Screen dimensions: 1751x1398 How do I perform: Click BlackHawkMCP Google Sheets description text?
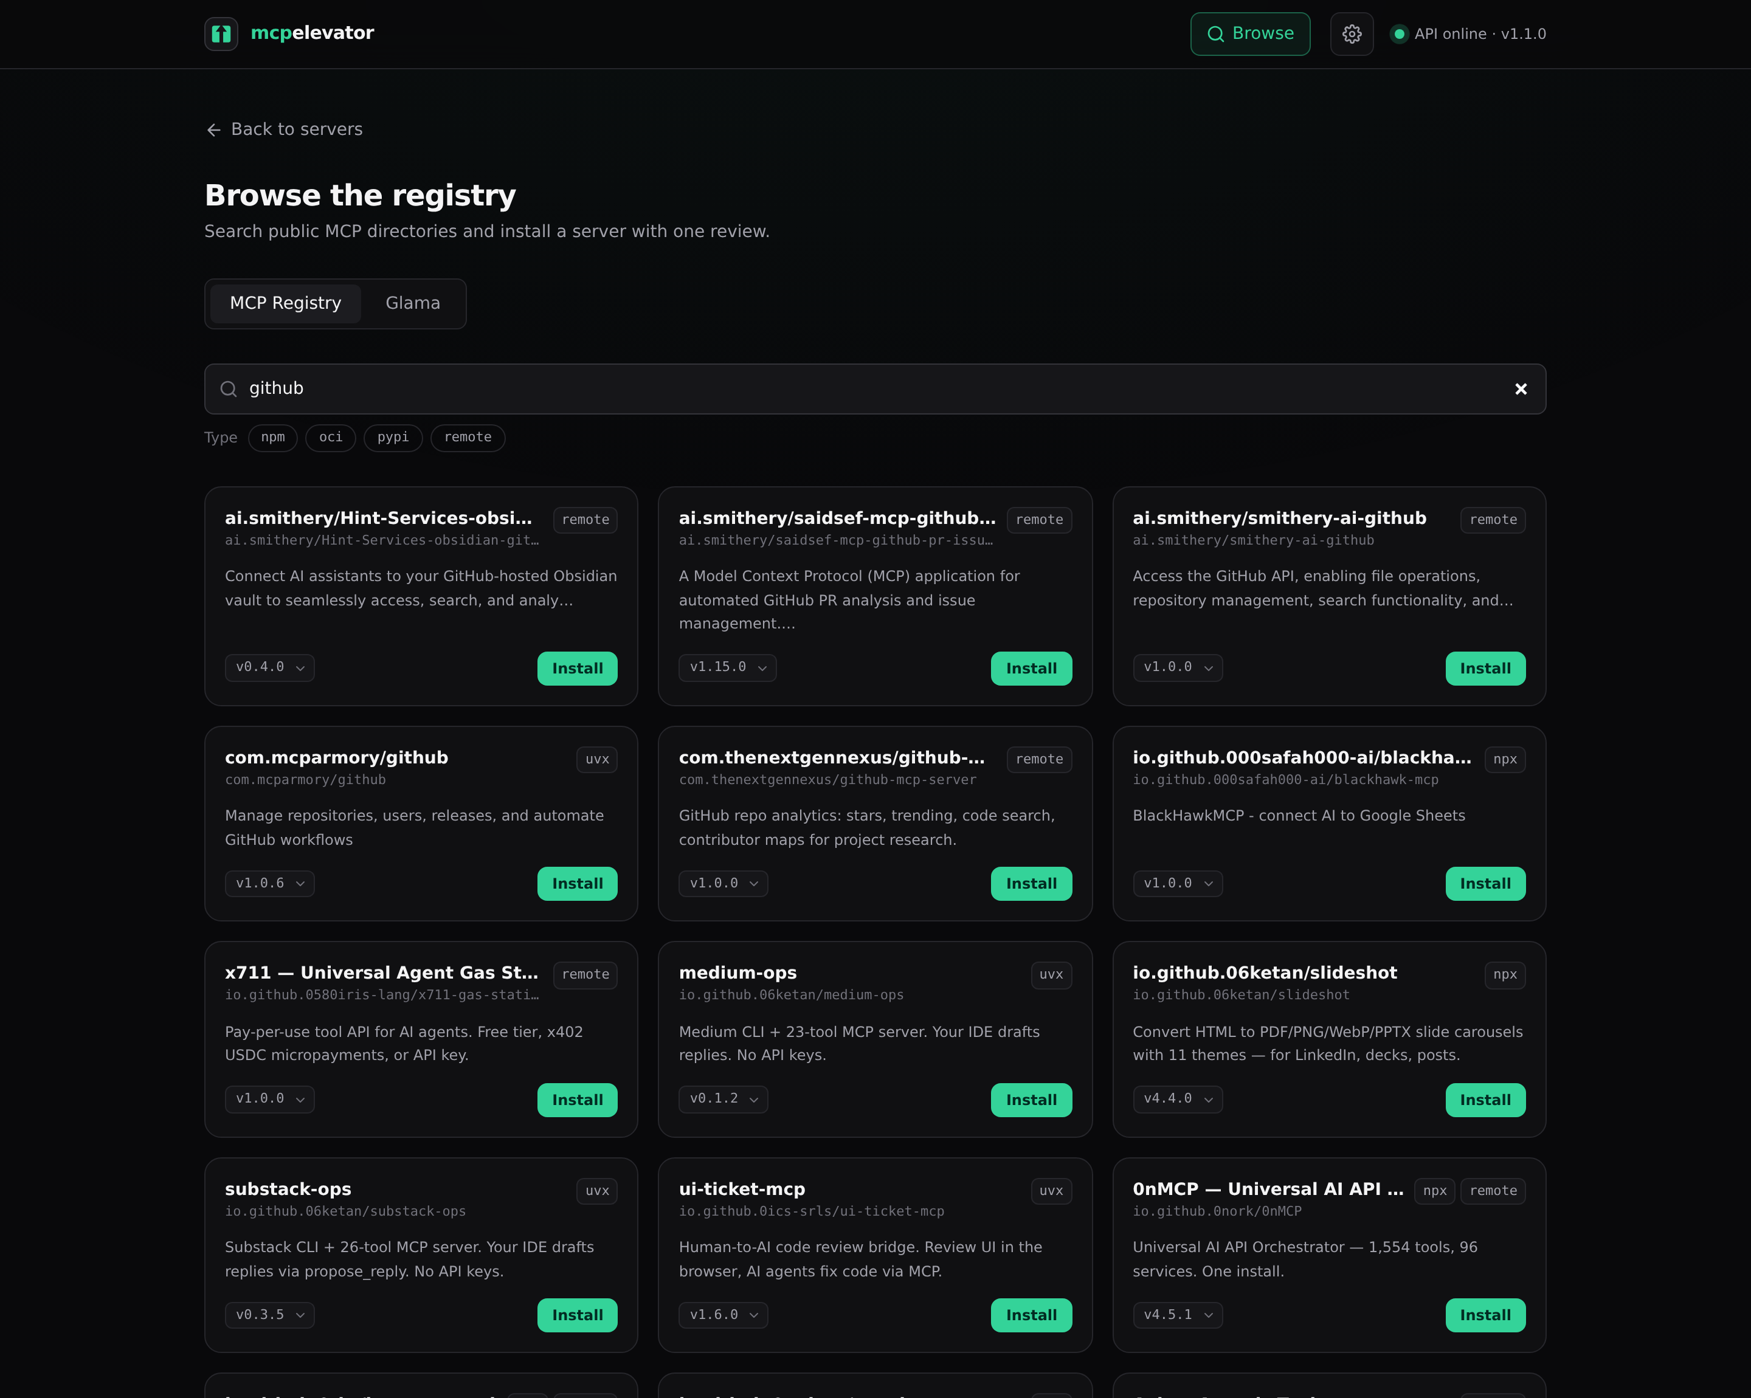tap(1299, 816)
